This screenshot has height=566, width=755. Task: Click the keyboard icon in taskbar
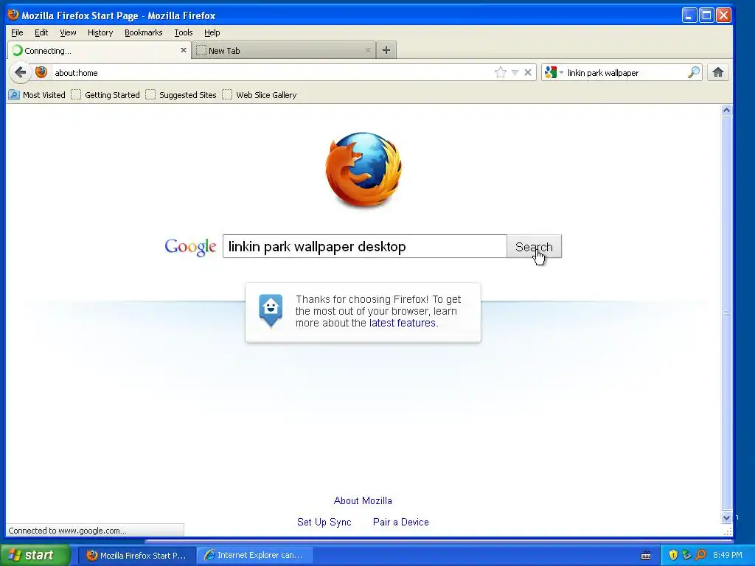[x=646, y=556]
